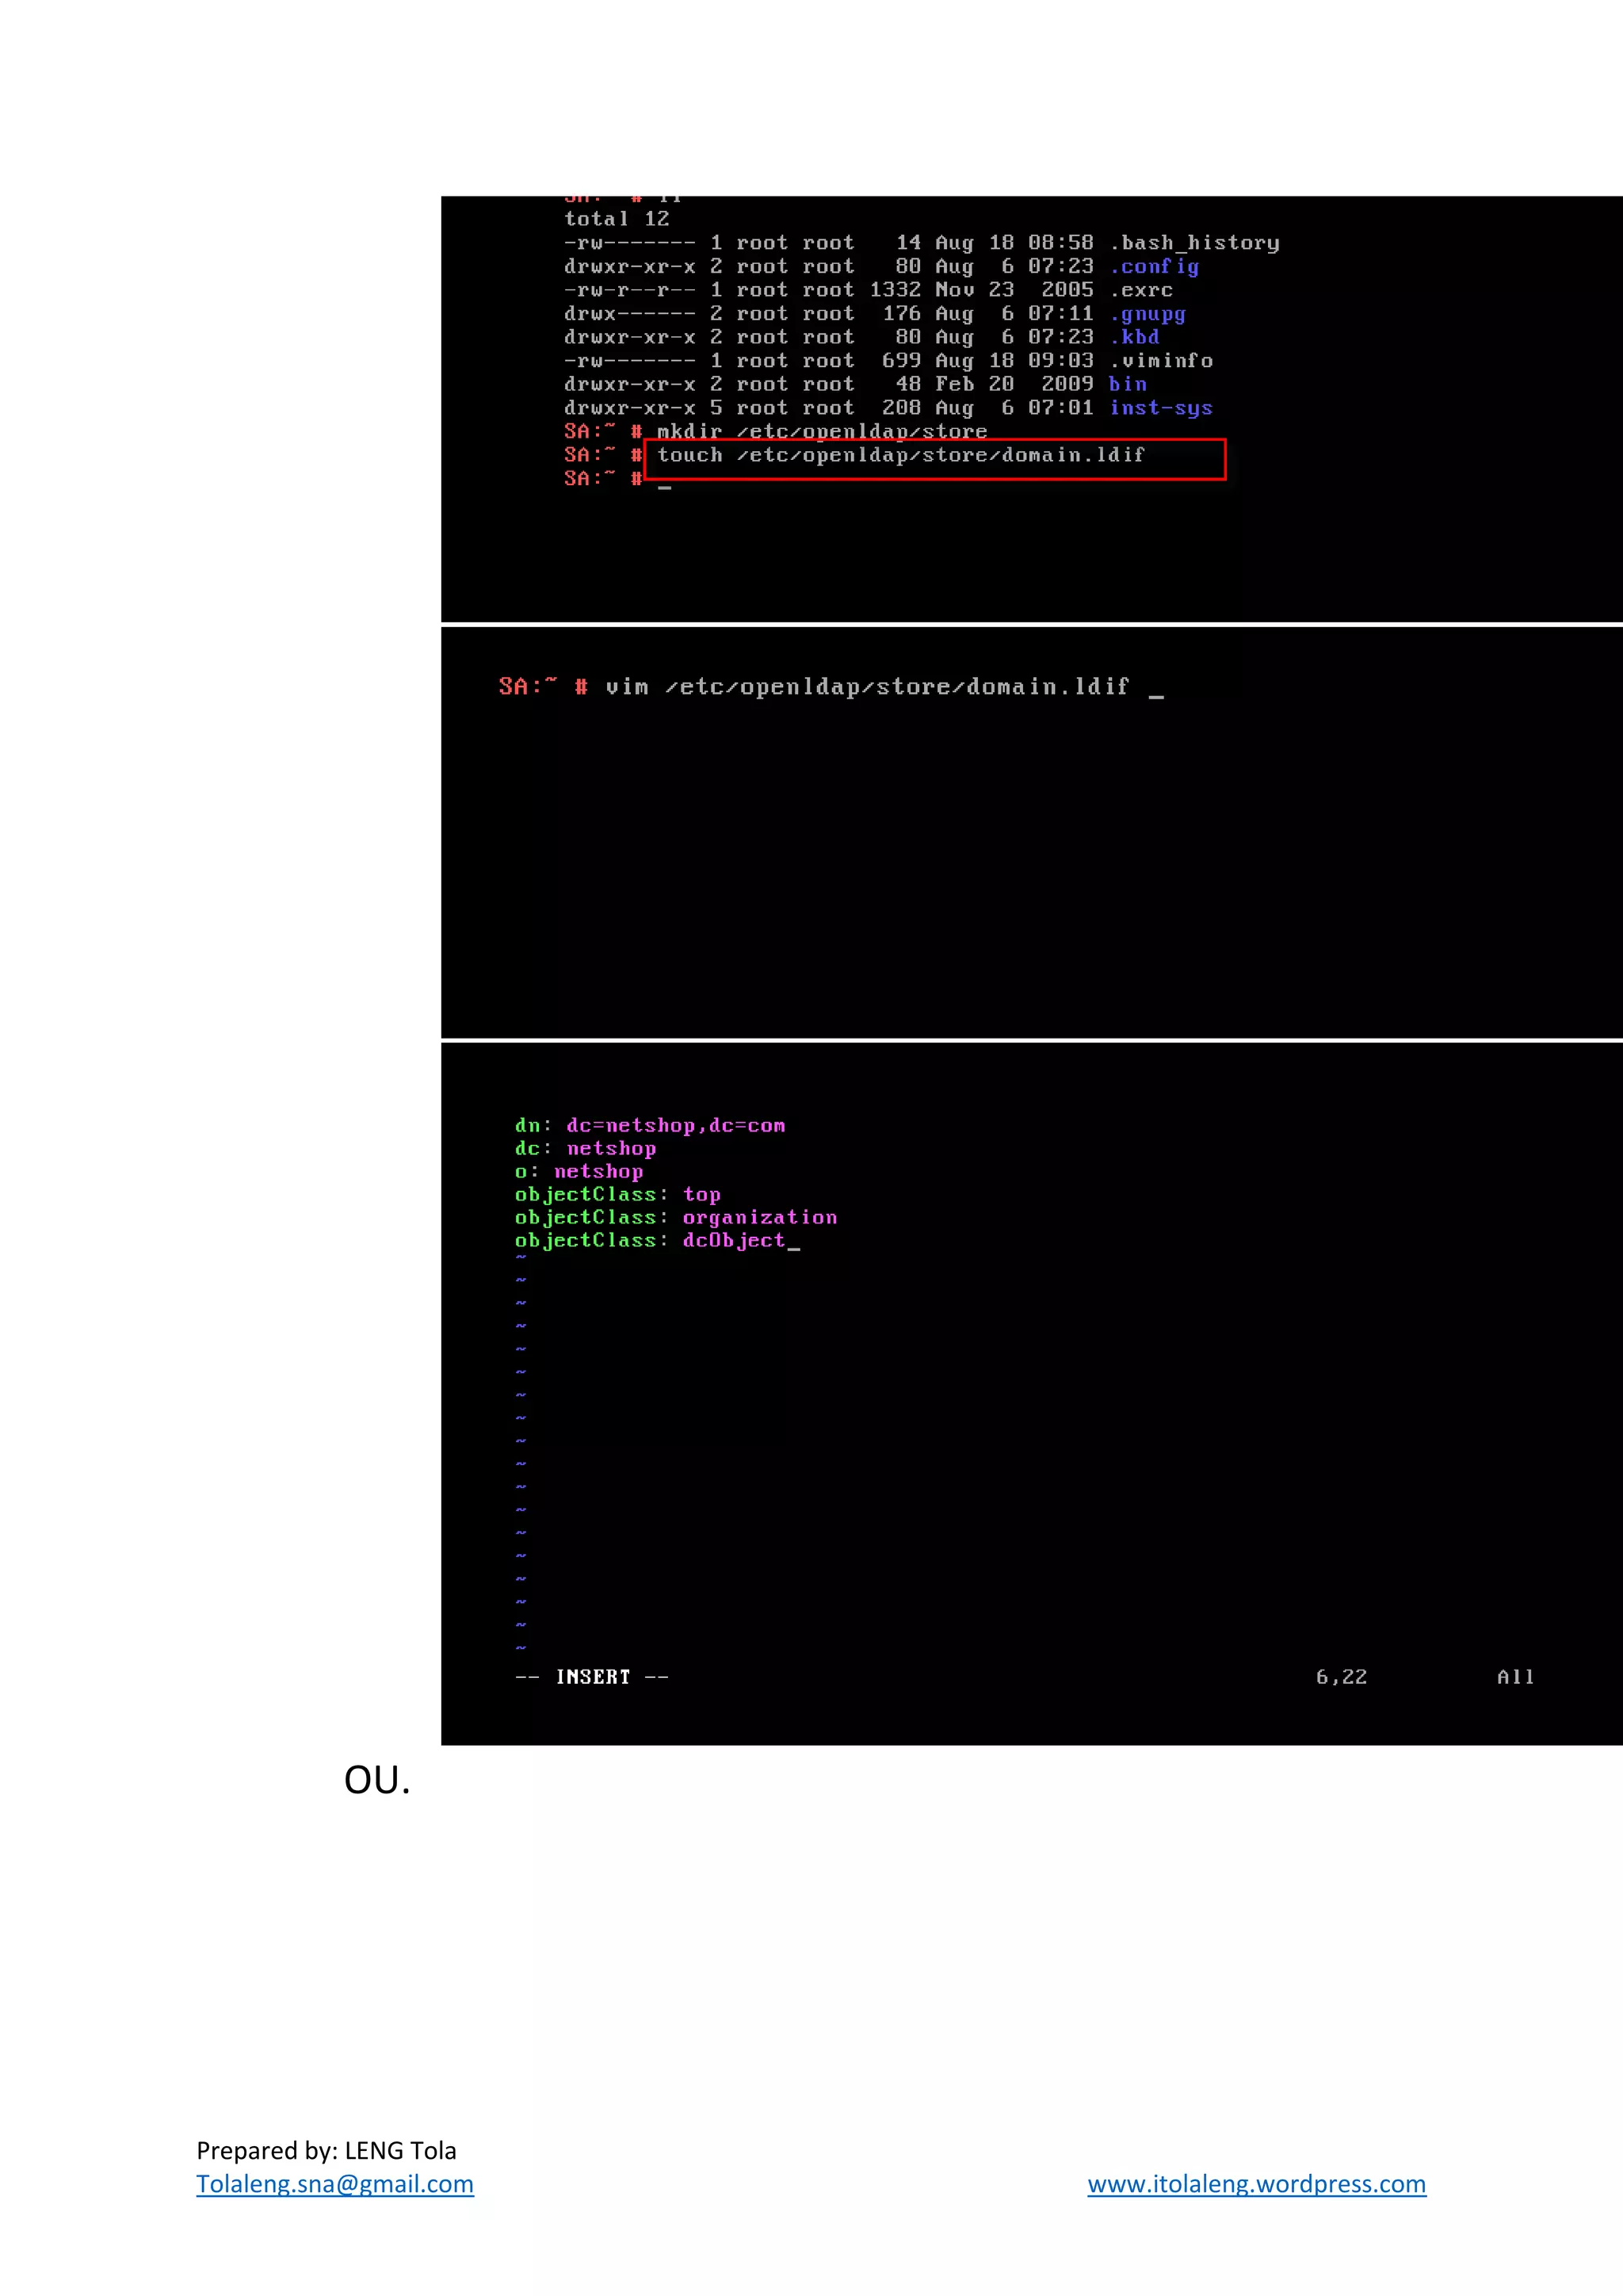Click the blue .config directory name
Viewport: 1623px width, 2296px height.
click(x=1155, y=267)
